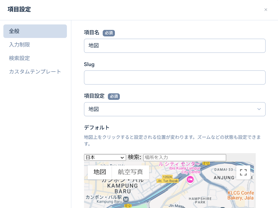The image size is (278, 208).
Task: Select the 地図 map type button
Action: click(100, 172)
